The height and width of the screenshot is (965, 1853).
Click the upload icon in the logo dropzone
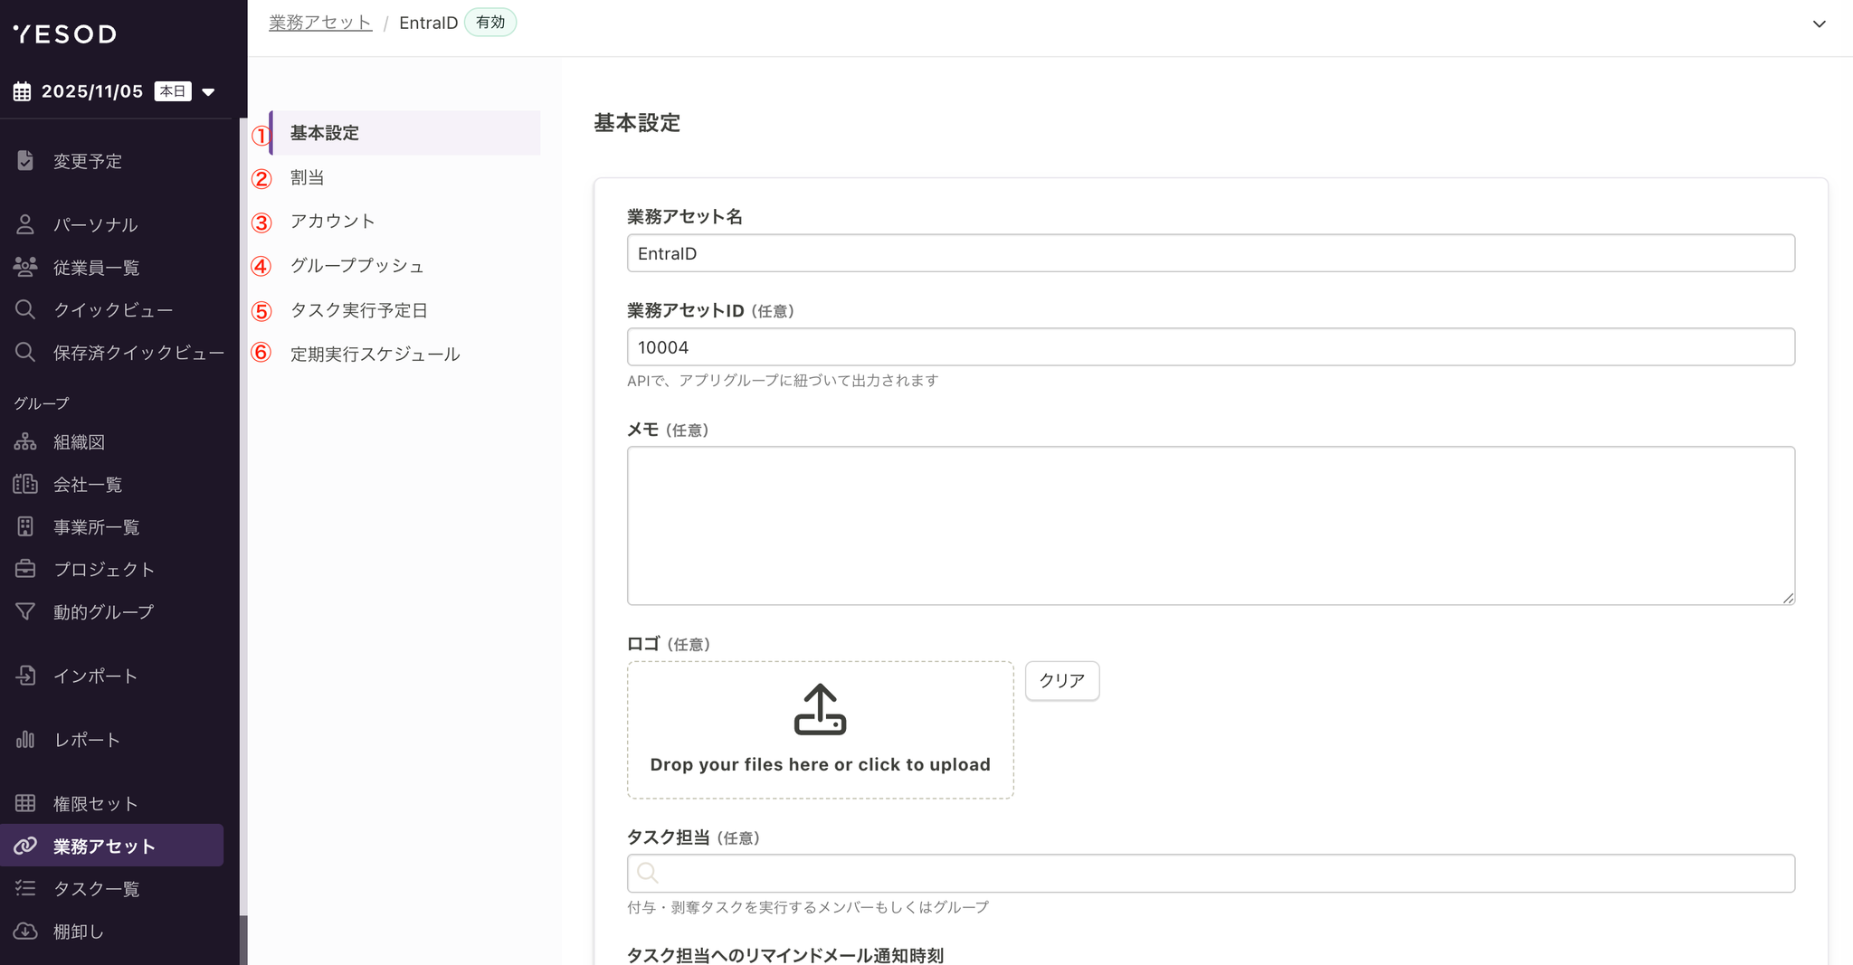coord(820,710)
